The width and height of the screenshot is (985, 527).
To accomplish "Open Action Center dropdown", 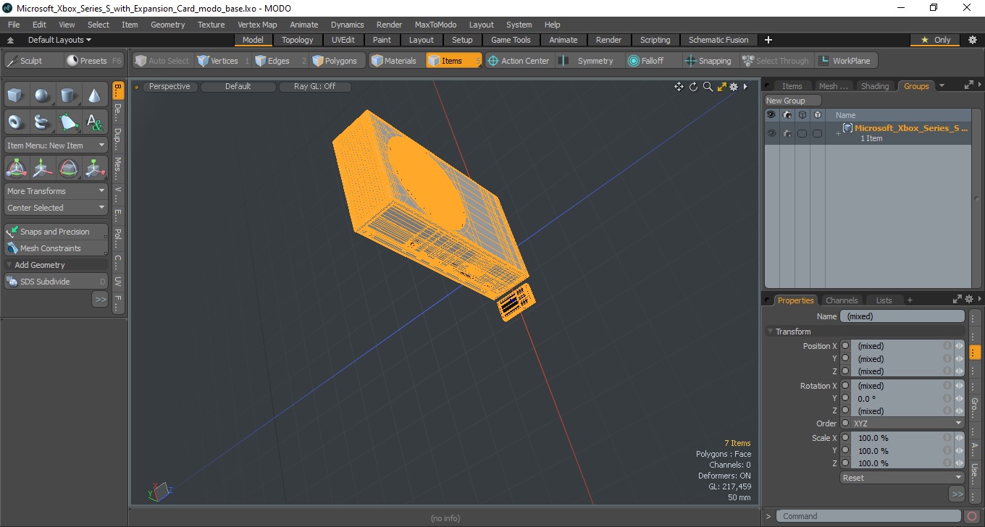I will click(519, 61).
